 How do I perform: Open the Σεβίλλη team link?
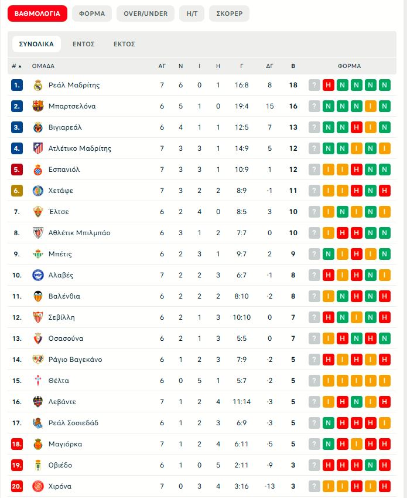click(61, 317)
